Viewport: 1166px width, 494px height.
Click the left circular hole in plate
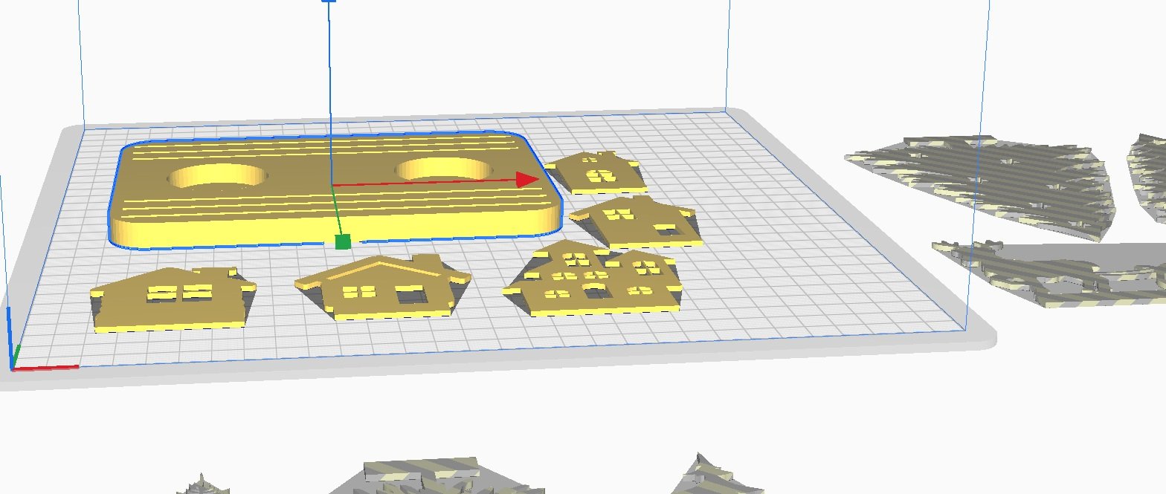click(216, 177)
